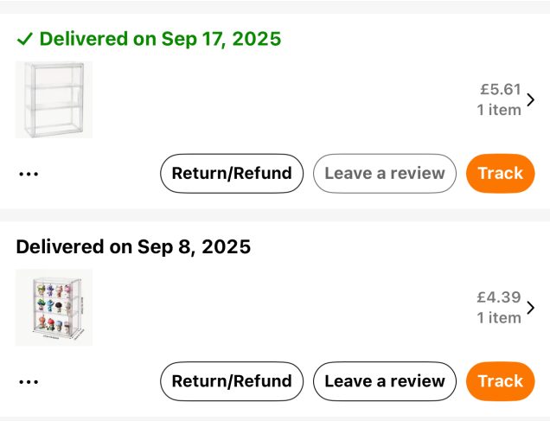This screenshot has height=421, width=550.
Task: Tap '1 item' under the £4.39 price
Action: pos(499,317)
